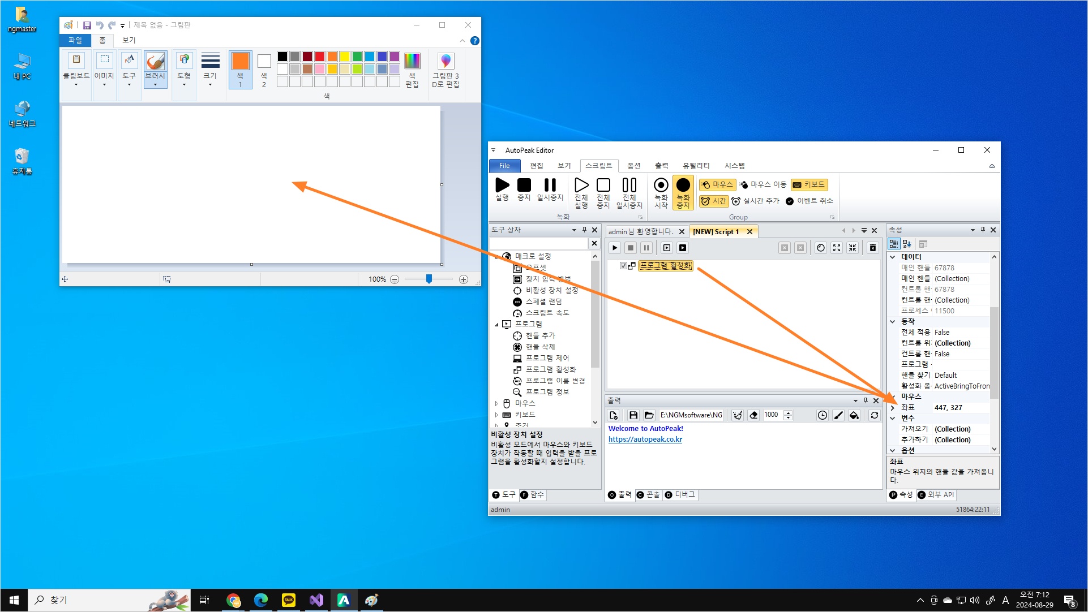Image resolution: width=1088 pixels, height=612 pixels.
Task: Click 전체 일시중지 pause-all icon
Action: [629, 186]
